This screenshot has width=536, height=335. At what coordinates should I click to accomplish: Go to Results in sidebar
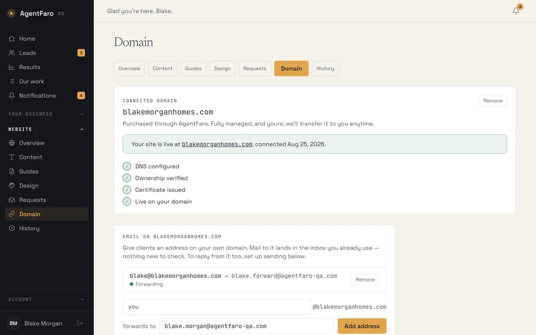click(x=47, y=67)
